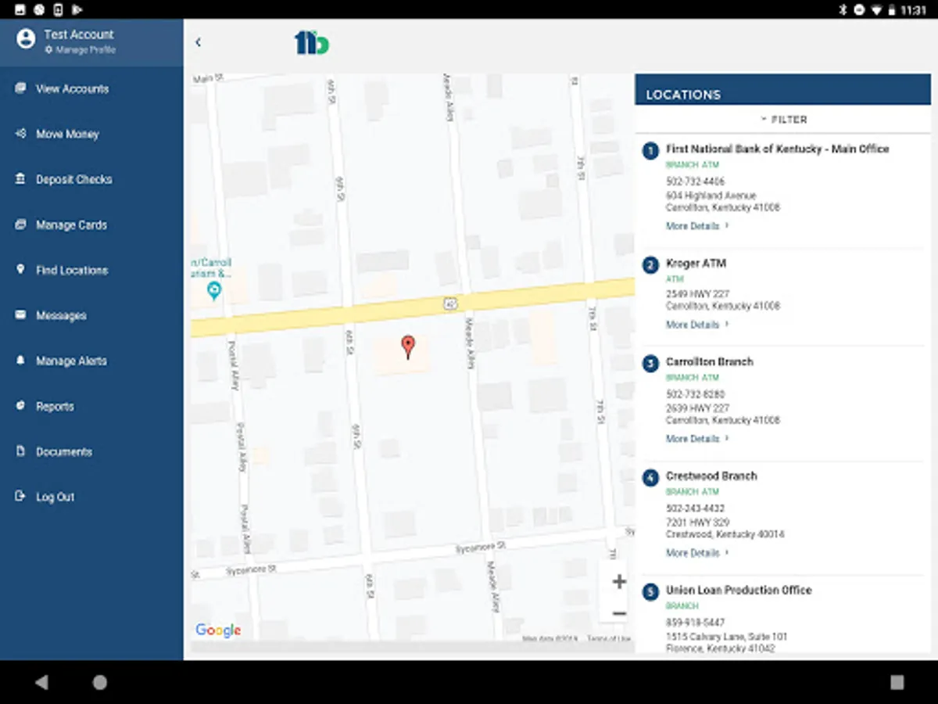
Task: Click the Google logo on map
Action: pos(218,630)
